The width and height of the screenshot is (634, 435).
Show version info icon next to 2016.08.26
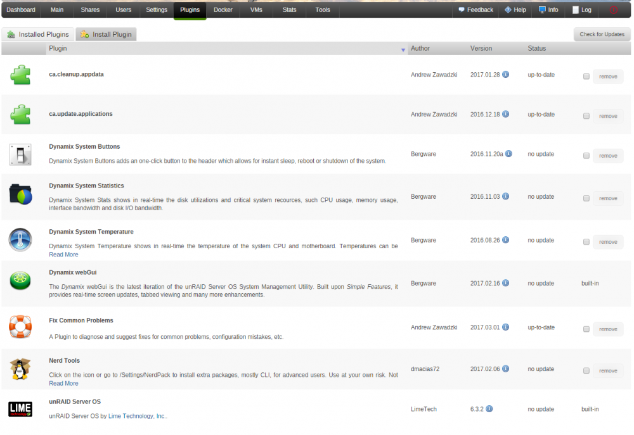tap(505, 240)
